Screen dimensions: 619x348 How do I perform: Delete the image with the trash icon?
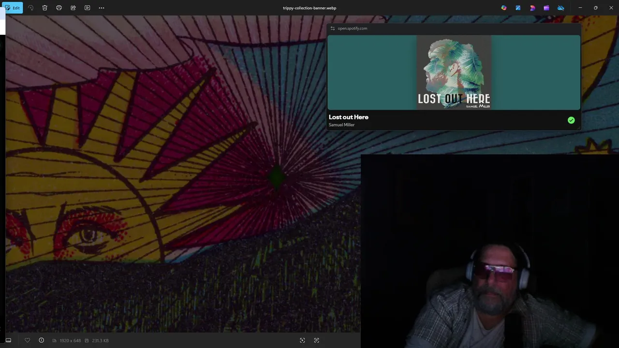click(44, 8)
